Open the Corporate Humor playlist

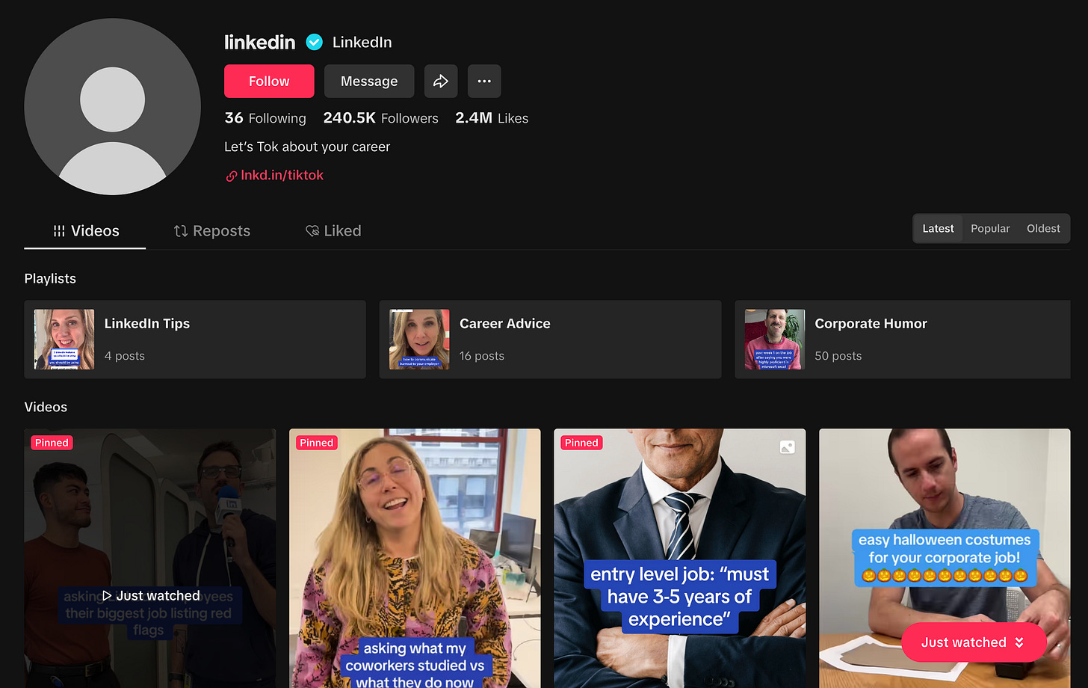[x=903, y=340]
